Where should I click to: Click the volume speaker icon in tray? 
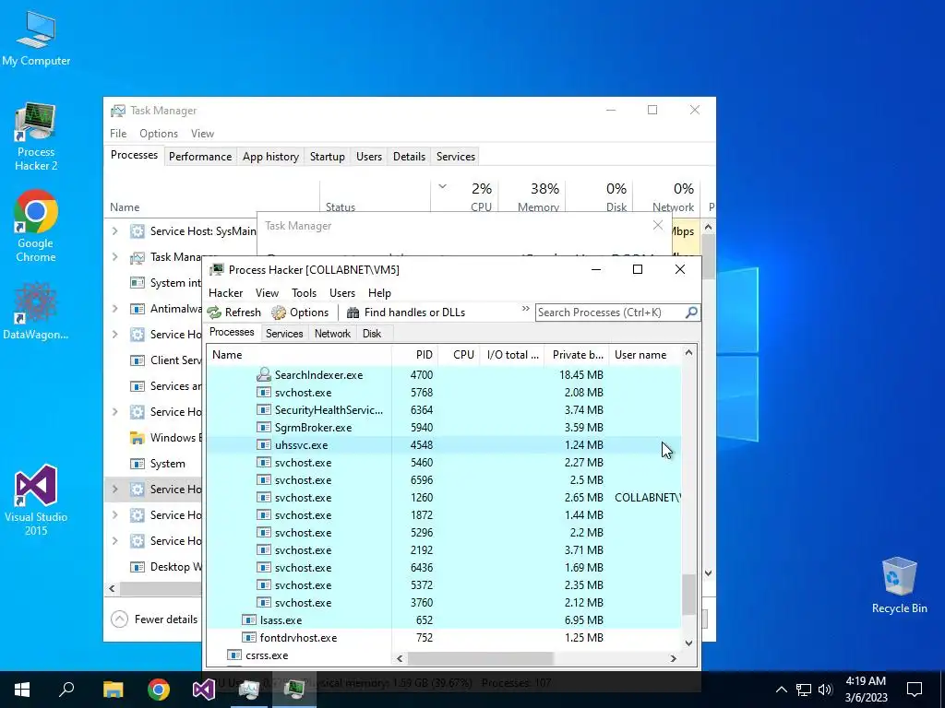tap(825, 690)
